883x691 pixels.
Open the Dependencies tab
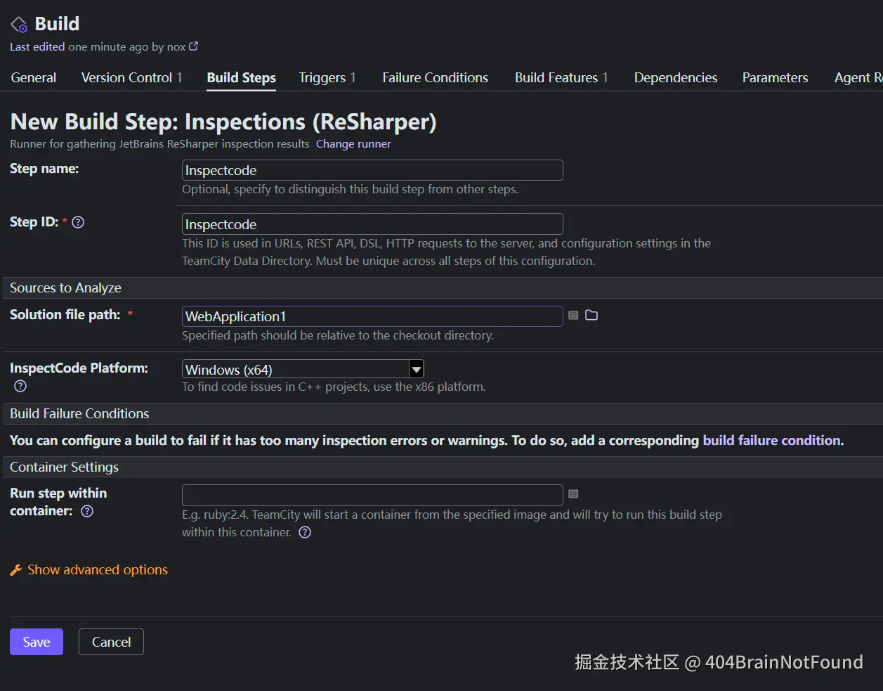point(676,77)
